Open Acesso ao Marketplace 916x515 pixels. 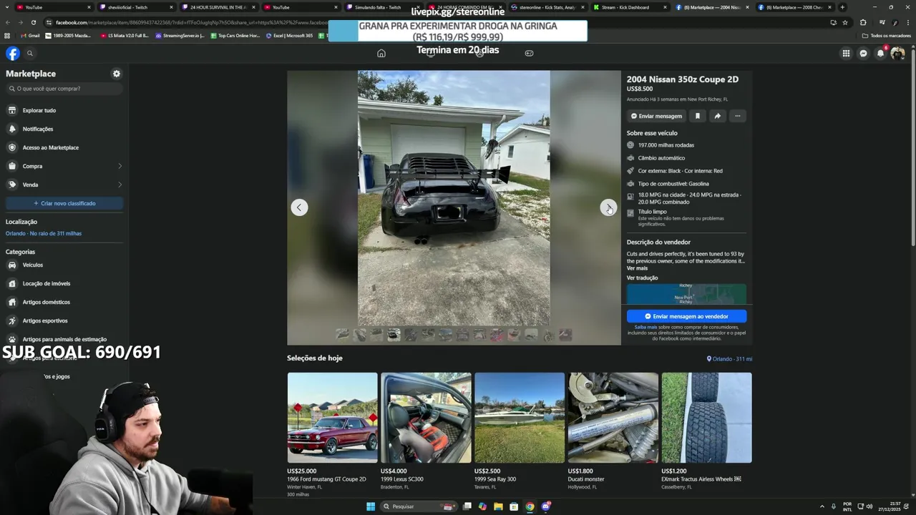tap(64, 147)
